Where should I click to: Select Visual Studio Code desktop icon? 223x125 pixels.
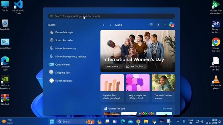18,7
